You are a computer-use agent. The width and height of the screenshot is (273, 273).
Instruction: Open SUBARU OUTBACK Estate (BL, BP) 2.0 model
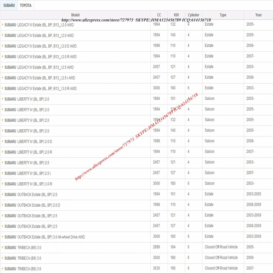pyautogui.click(x=31, y=195)
